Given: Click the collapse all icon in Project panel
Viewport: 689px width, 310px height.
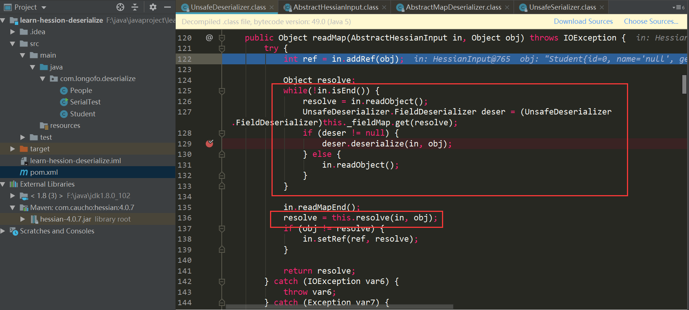Looking at the screenshot, I should [x=135, y=7].
